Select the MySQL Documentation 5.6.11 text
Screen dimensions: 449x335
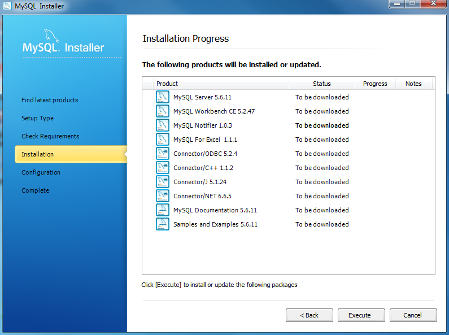tap(215, 210)
